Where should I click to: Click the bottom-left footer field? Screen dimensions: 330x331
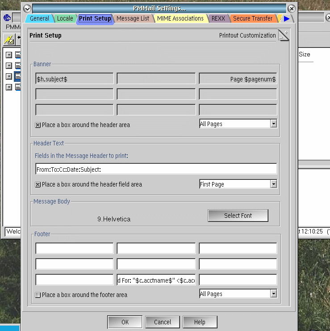click(x=75, y=280)
